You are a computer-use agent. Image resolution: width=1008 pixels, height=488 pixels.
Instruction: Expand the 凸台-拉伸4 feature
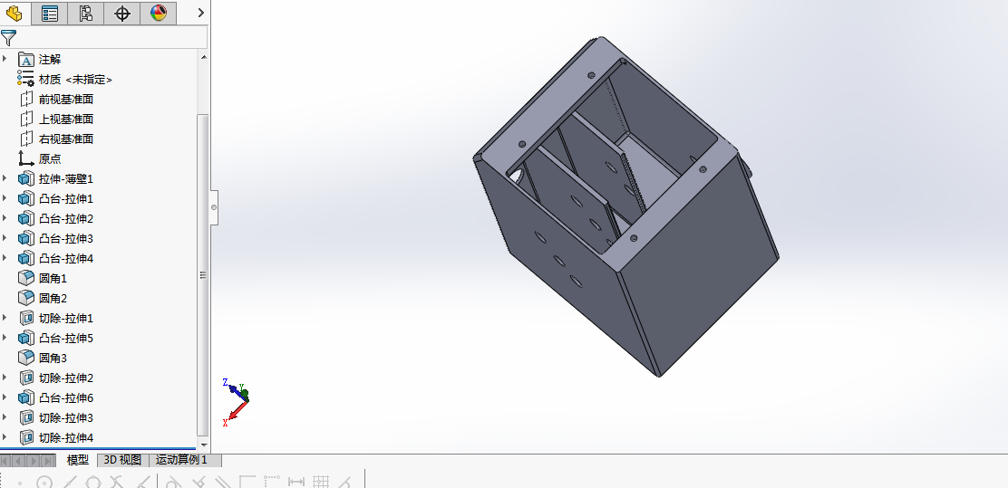click(x=5, y=258)
